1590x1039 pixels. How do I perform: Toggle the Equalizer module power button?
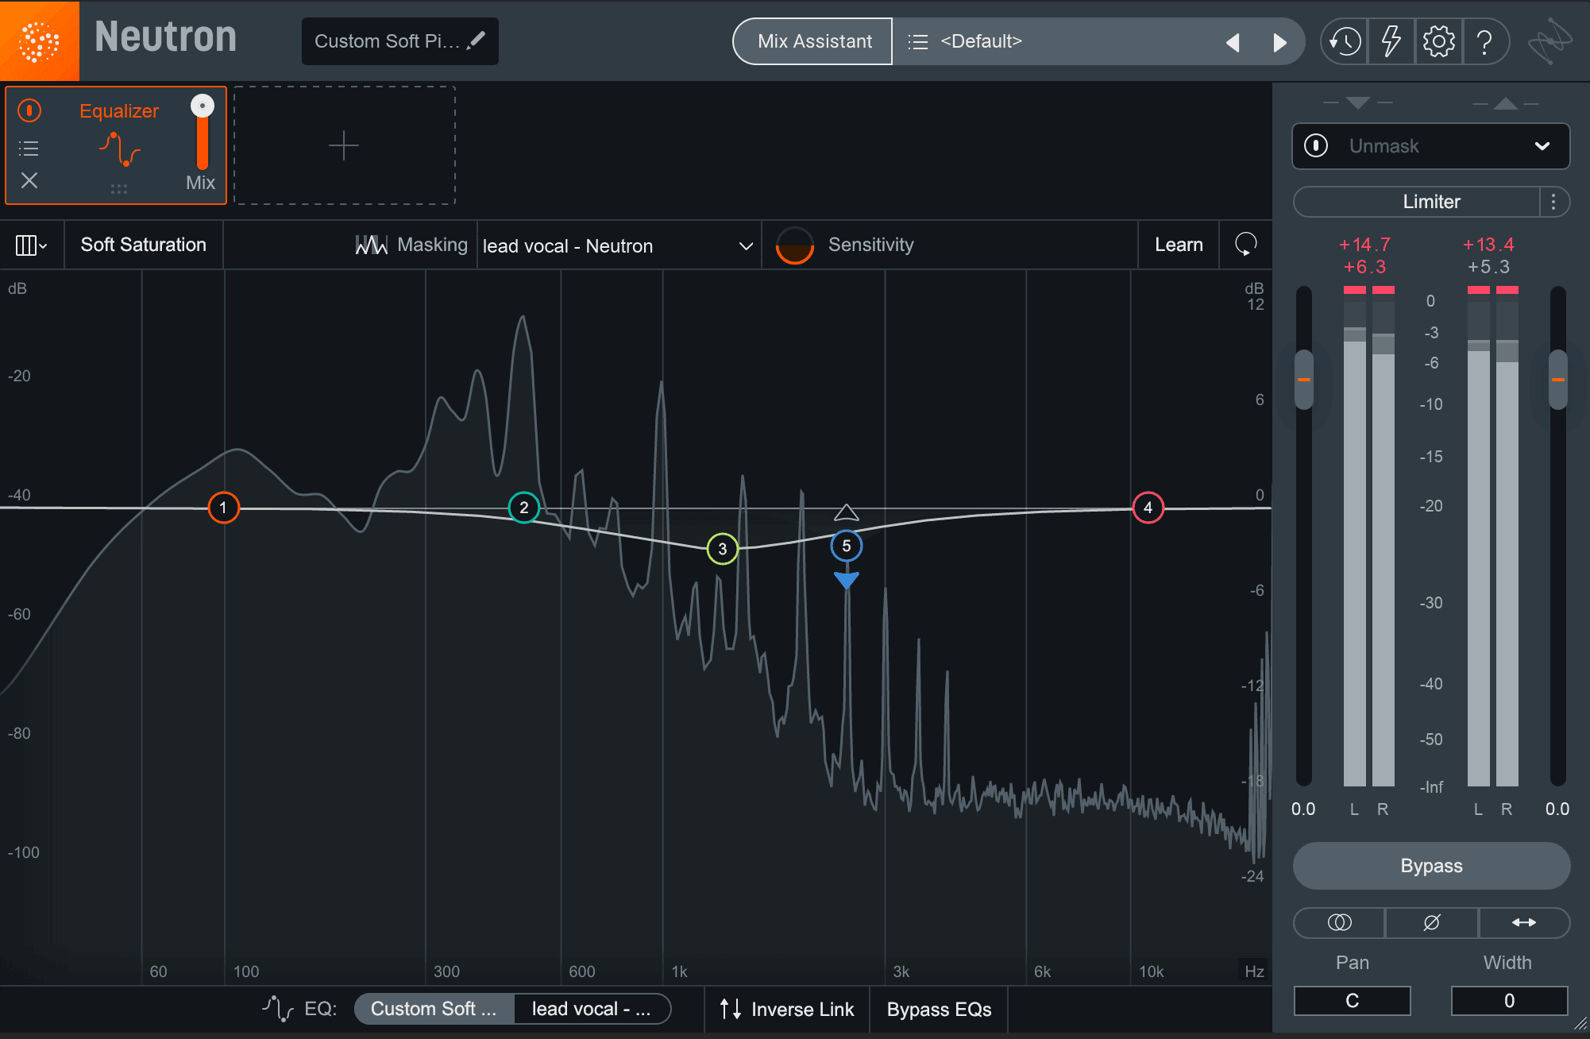coord(29,110)
